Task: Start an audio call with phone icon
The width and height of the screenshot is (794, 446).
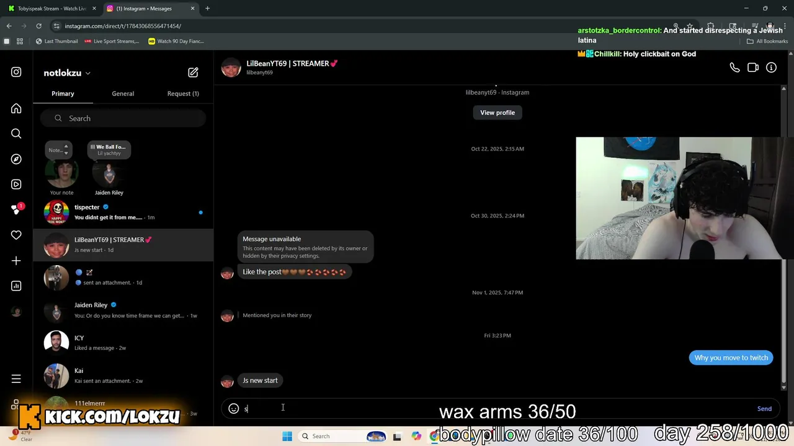Action: click(x=734, y=68)
